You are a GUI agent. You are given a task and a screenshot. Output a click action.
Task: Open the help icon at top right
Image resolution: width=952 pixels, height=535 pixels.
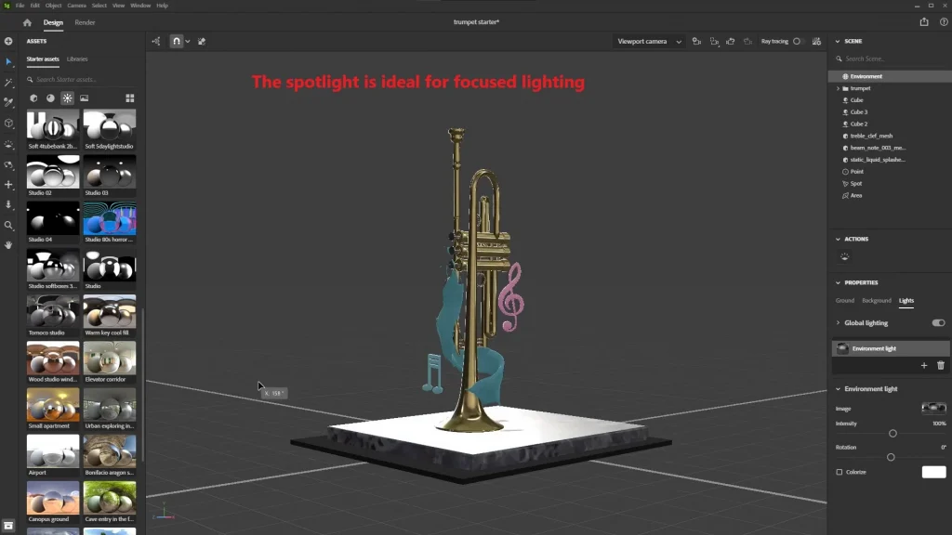click(944, 22)
